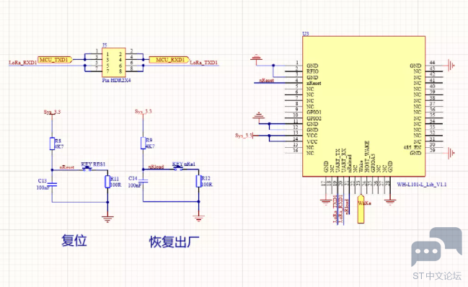Screen dimensions: 468x287
Task: Click the UART_TX pin name inside U3
Action: click(x=338, y=161)
